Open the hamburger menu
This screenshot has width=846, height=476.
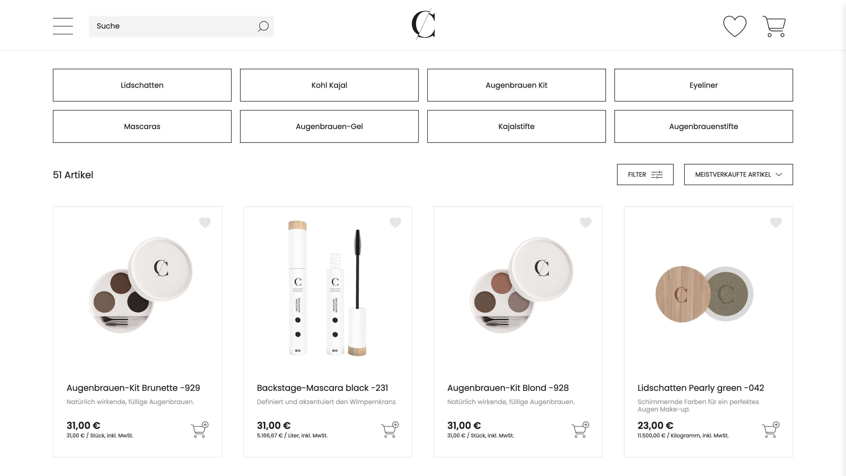(x=63, y=26)
